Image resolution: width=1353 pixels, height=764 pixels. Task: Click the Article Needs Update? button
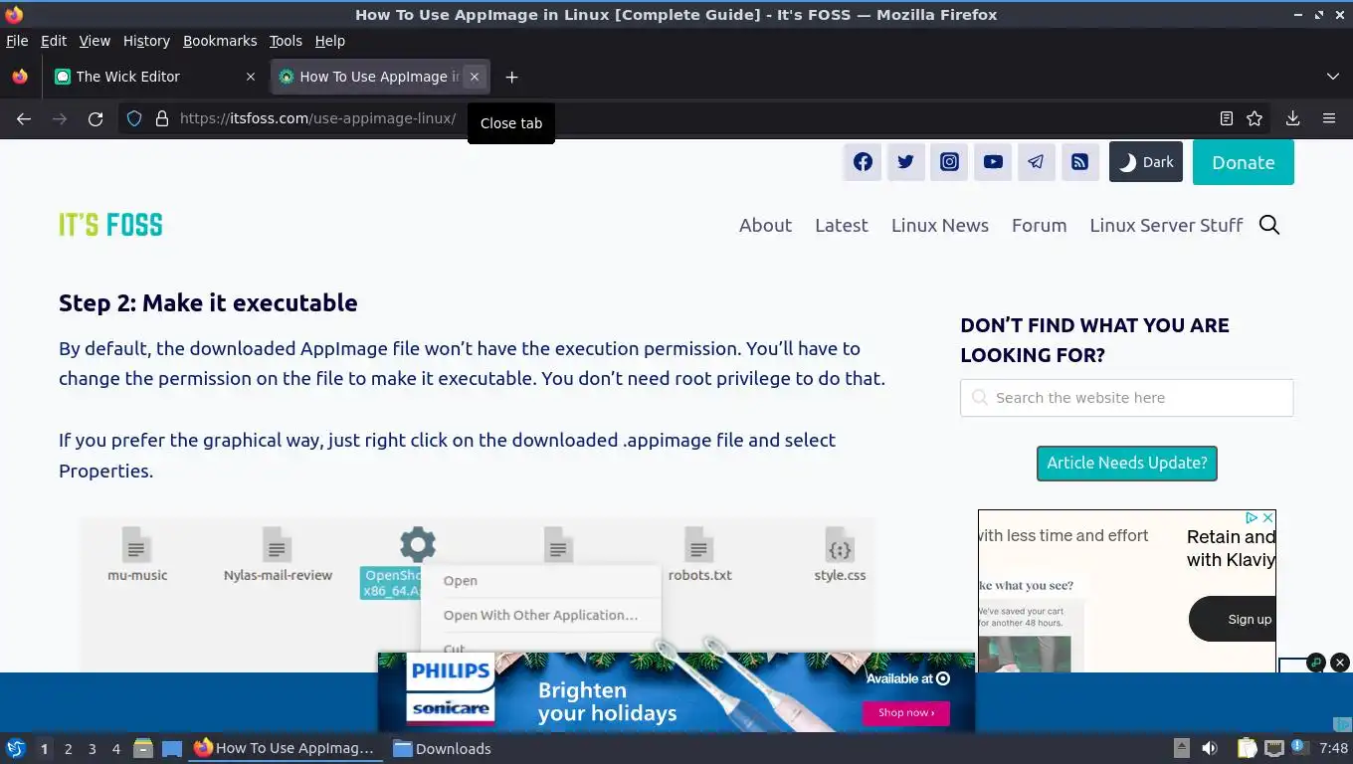1126,463
